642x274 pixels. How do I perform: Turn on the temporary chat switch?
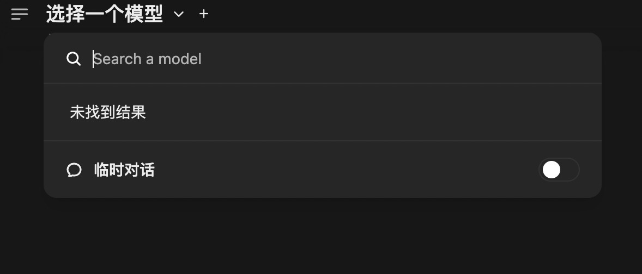pos(559,170)
